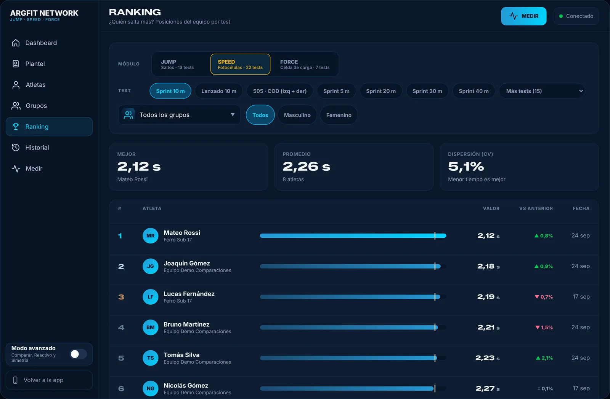Click the Grupos people icon
The image size is (610, 399).
16,106
